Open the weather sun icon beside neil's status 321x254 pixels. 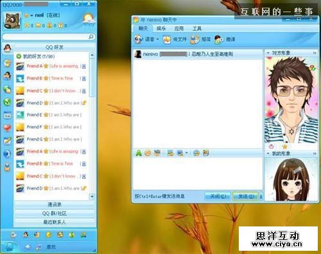click(x=89, y=19)
